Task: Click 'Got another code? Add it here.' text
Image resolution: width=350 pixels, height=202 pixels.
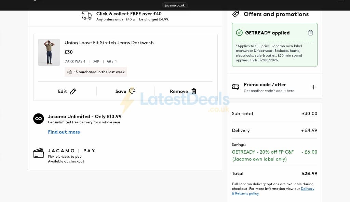Action: click(269, 91)
